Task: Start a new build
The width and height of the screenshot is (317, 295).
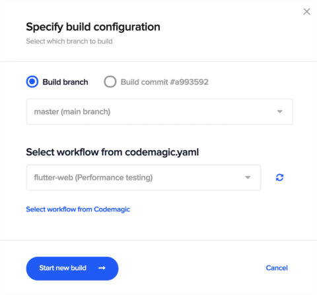Action: click(72, 269)
